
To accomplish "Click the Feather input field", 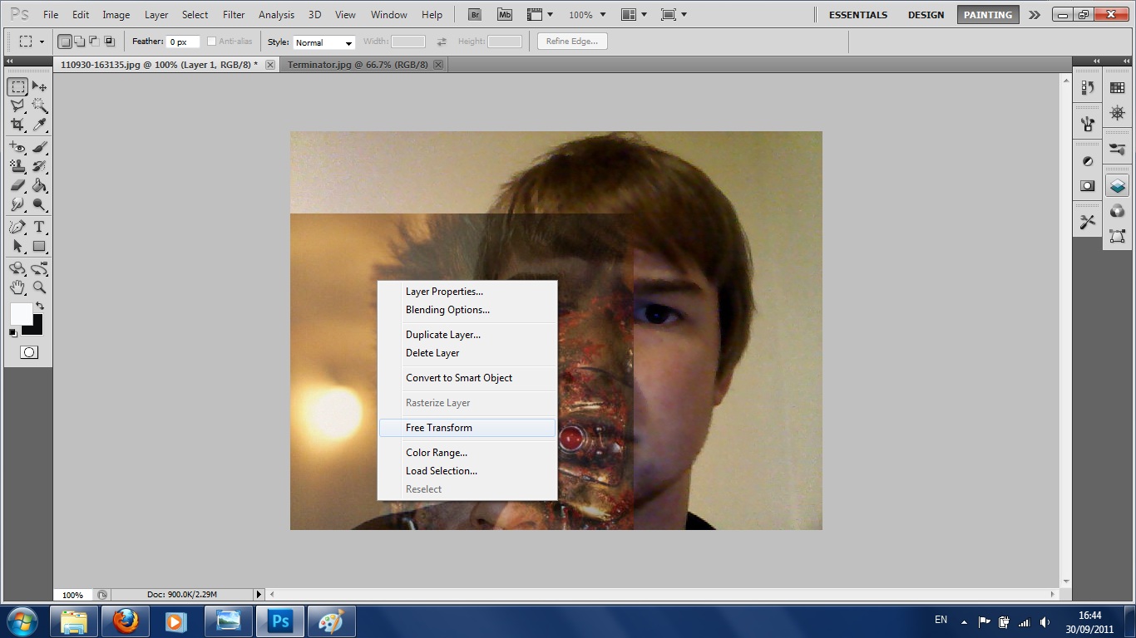I will click(x=183, y=42).
